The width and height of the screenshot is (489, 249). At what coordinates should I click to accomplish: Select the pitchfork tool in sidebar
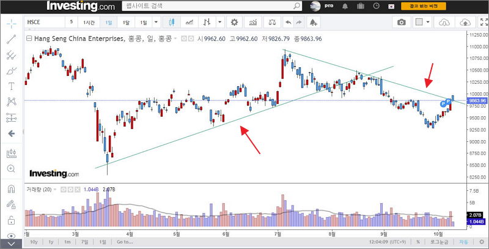11,55
